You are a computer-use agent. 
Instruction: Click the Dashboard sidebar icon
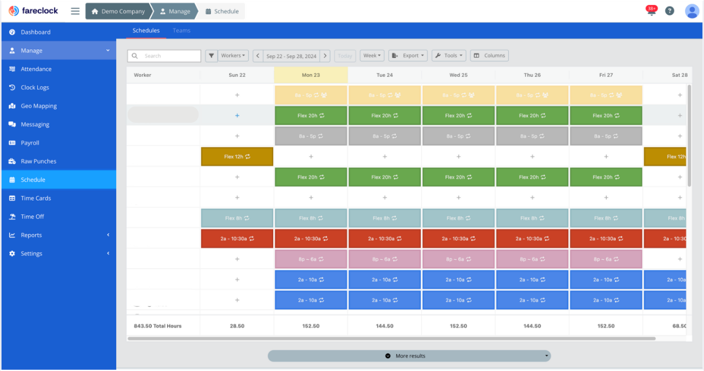[12, 32]
